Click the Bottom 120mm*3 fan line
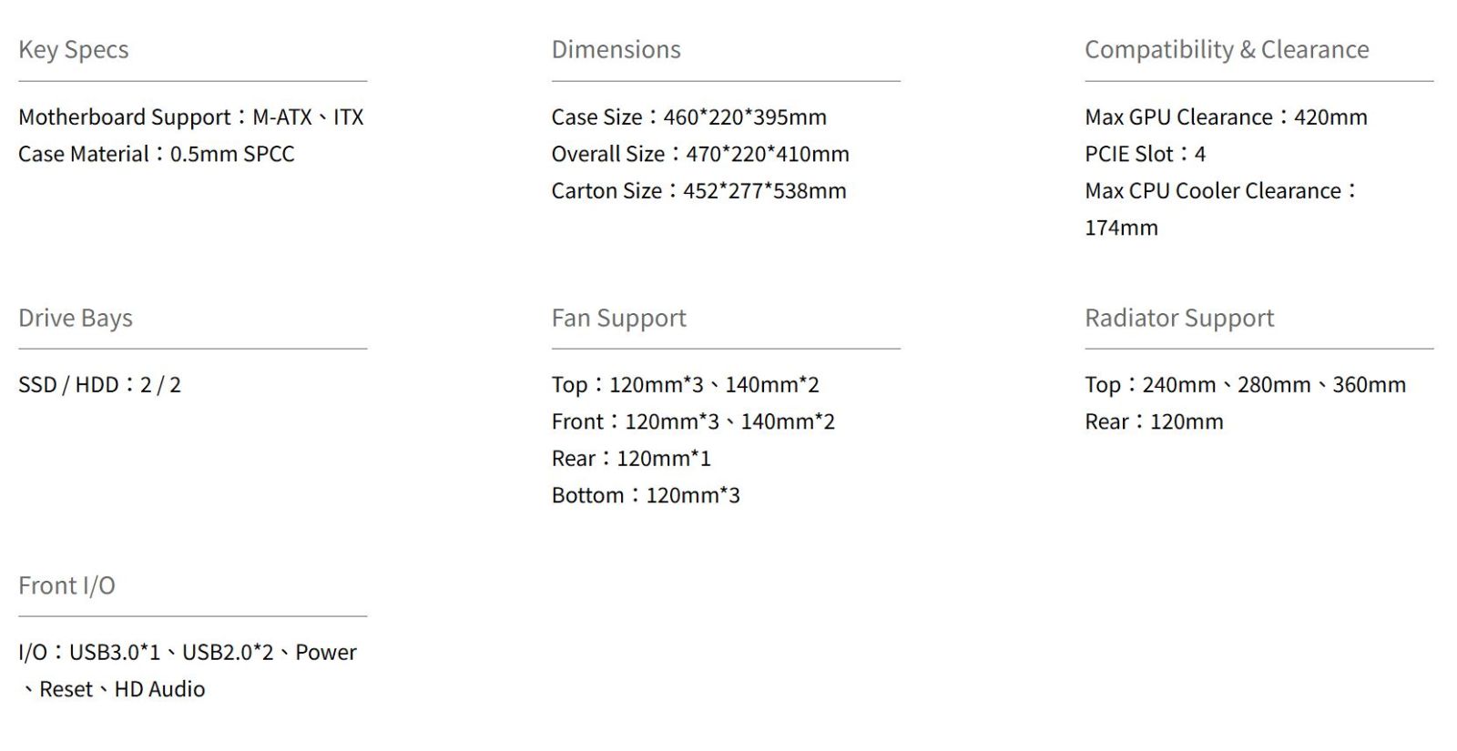The image size is (1457, 751). click(x=645, y=495)
